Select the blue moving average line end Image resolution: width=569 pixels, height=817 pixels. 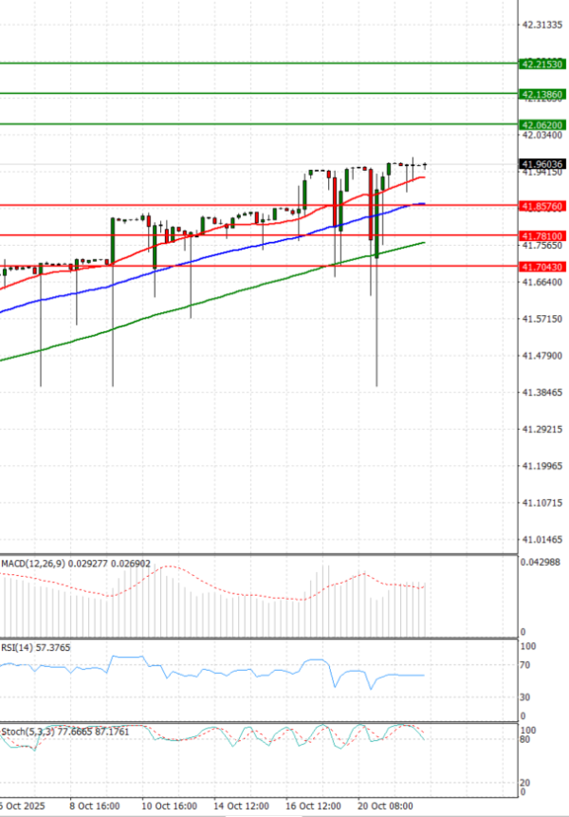point(421,204)
